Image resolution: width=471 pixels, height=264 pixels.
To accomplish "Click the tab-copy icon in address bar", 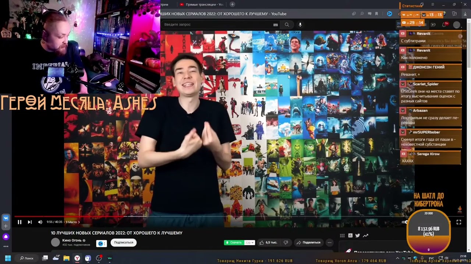I will 354,14.
